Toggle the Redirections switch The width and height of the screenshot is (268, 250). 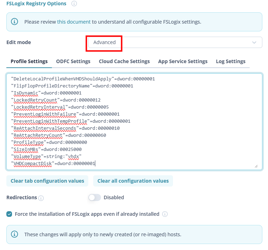point(95,197)
